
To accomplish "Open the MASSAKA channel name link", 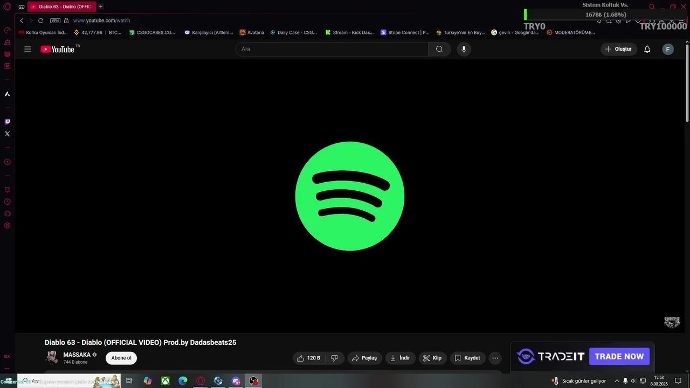I will pyautogui.click(x=77, y=355).
